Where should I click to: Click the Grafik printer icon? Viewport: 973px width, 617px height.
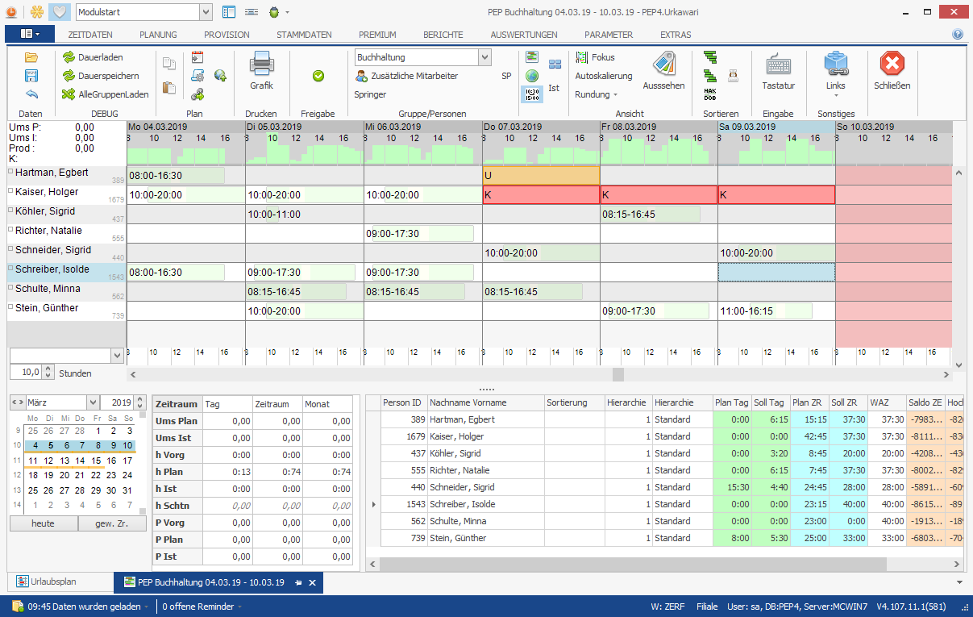(x=261, y=64)
